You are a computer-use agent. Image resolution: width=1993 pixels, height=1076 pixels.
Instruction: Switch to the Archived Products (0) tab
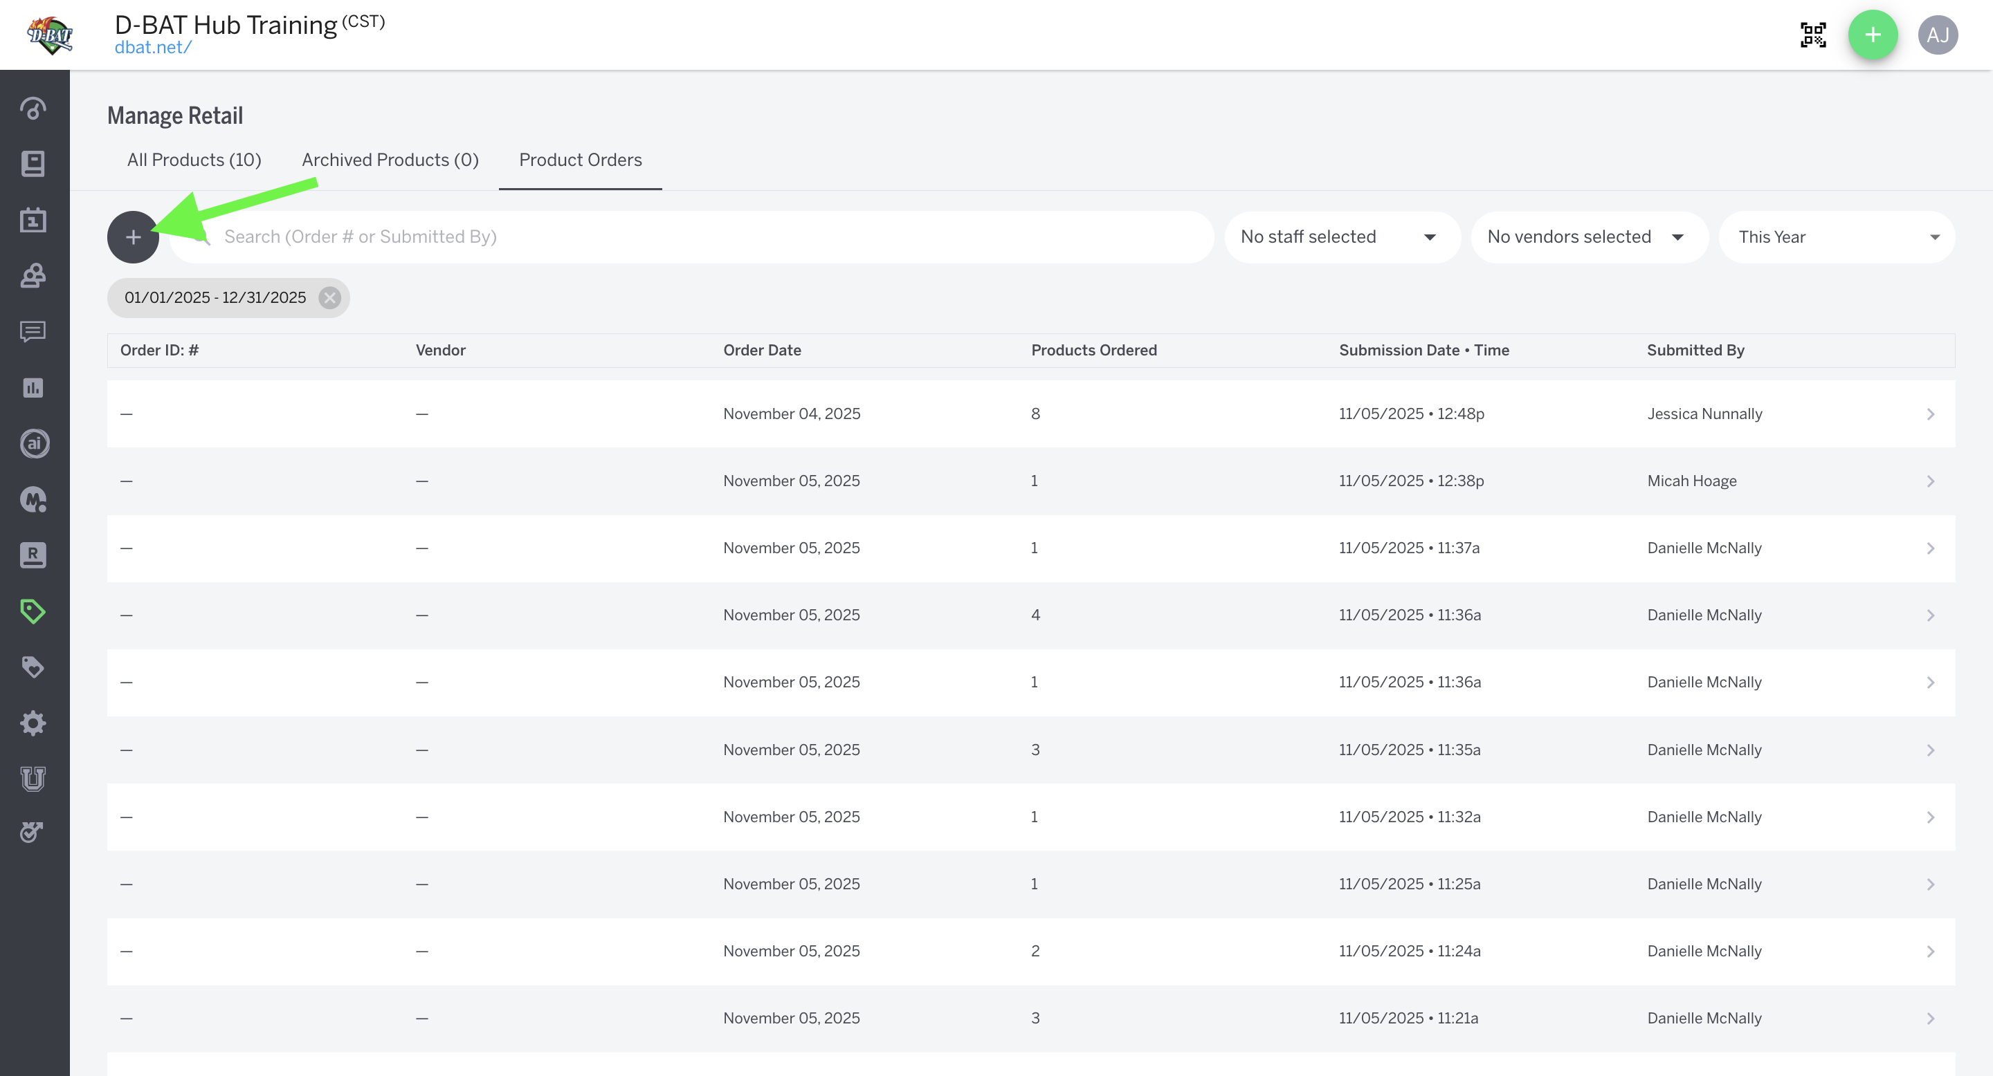(390, 160)
